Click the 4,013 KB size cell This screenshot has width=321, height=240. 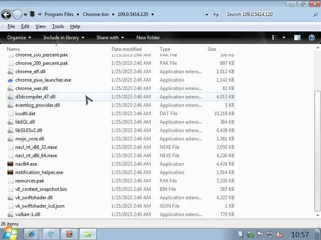click(x=225, y=97)
